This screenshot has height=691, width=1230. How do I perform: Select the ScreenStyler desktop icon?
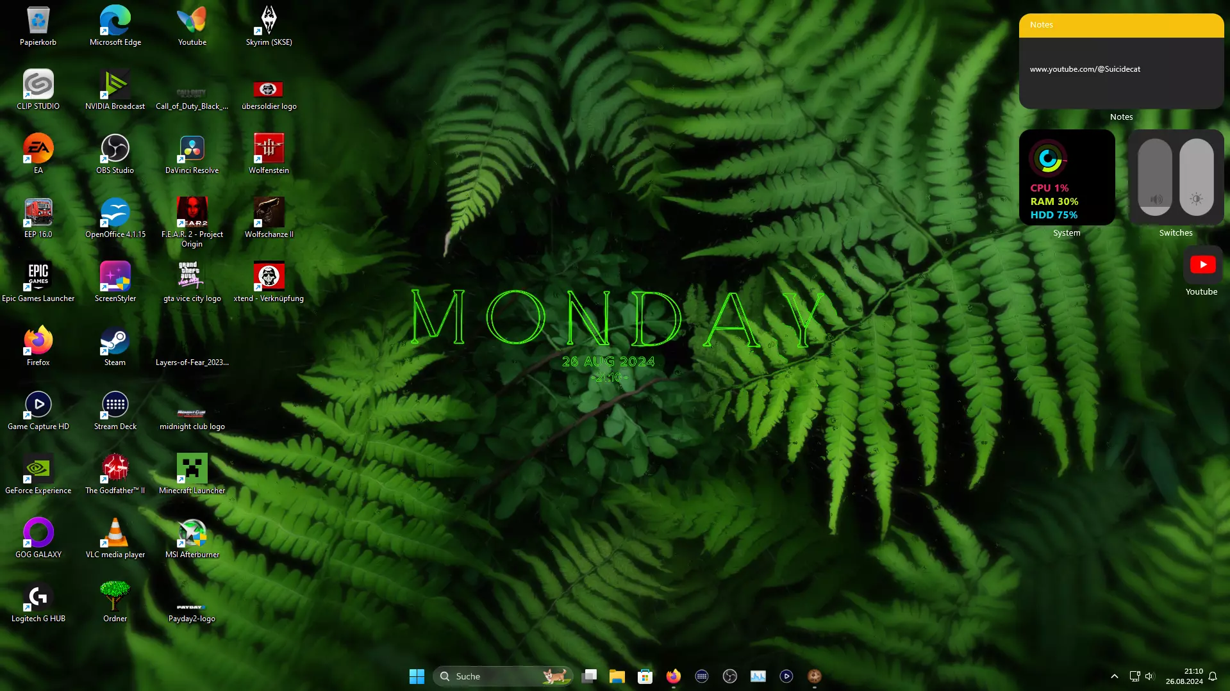pos(115,282)
